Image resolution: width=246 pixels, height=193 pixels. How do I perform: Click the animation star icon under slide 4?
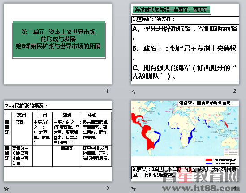click(133, 189)
